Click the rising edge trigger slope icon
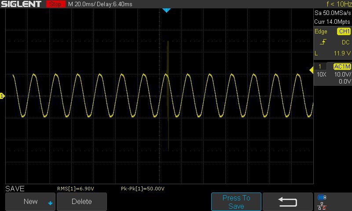The width and height of the screenshot is (352, 211). (323, 42)
